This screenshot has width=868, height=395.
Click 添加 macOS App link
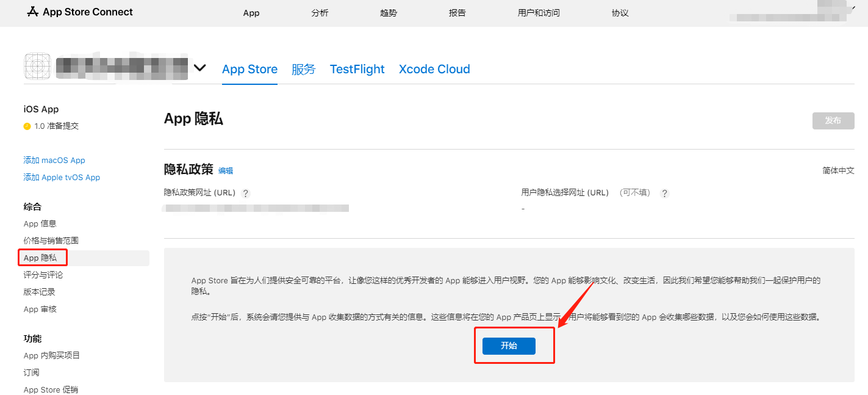tap(54, 160)
